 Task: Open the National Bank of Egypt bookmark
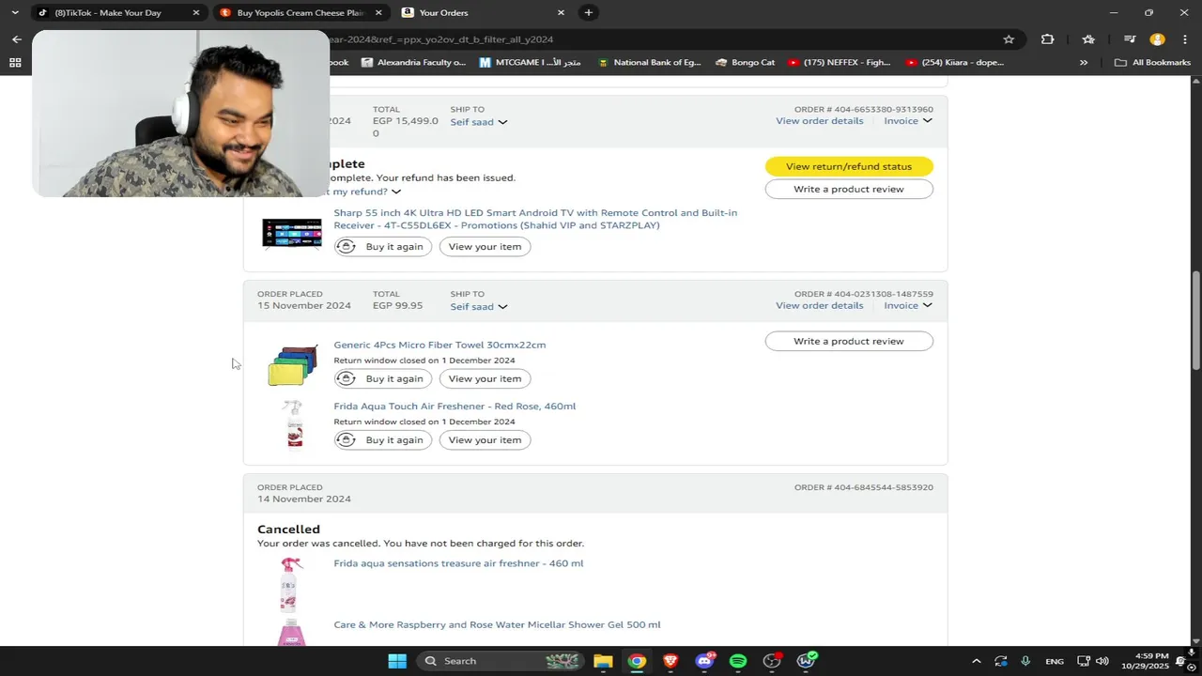pyautogui.click(x=649, y=63)
